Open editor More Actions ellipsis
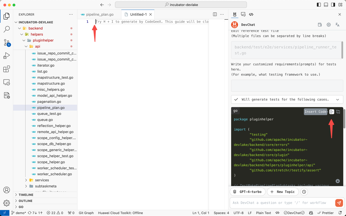Viewport: 346px width, 216px height. pyautogui.click(x=222, y=14)
